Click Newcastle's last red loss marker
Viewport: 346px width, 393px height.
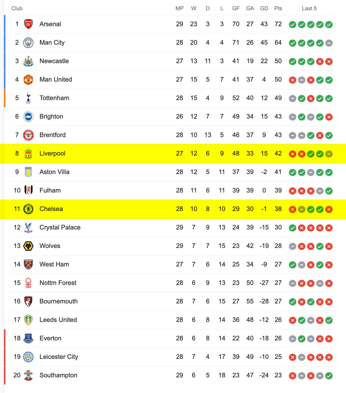329,61
